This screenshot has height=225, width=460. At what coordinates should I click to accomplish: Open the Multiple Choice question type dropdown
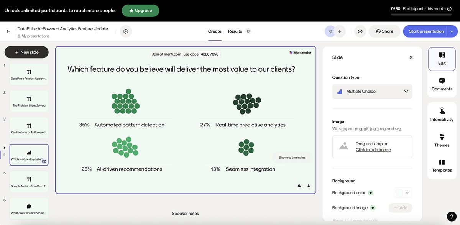(x=372, y=91)
